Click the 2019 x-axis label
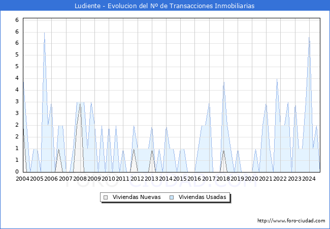Viewport: 330px width, 229px height. [237, 179]
